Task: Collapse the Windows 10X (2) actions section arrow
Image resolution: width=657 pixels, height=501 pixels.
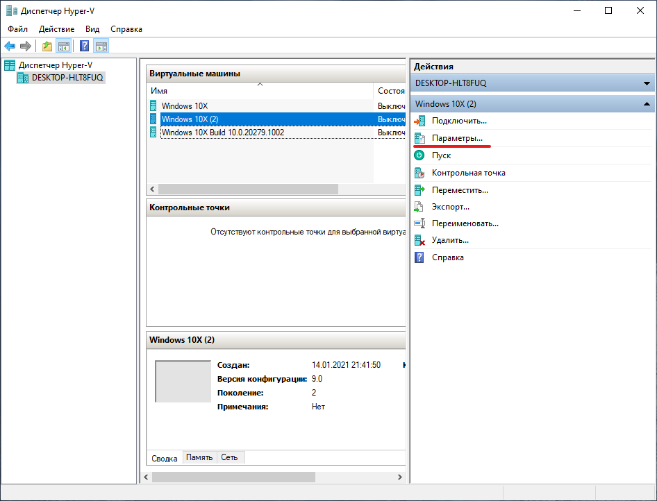Action: [x=647, y=104]
